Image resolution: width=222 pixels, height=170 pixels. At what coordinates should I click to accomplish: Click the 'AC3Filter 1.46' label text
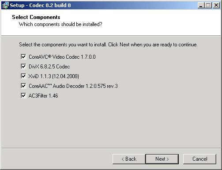(x=43, y=96)
